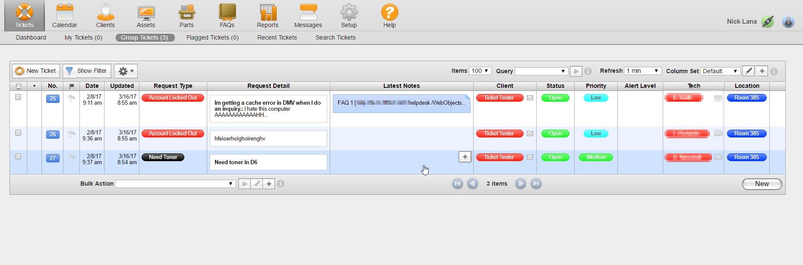The width and height of the screenshot is (803, 265).
Task: Switch to the Dashboard tab
Action: [x=31, y=37]
